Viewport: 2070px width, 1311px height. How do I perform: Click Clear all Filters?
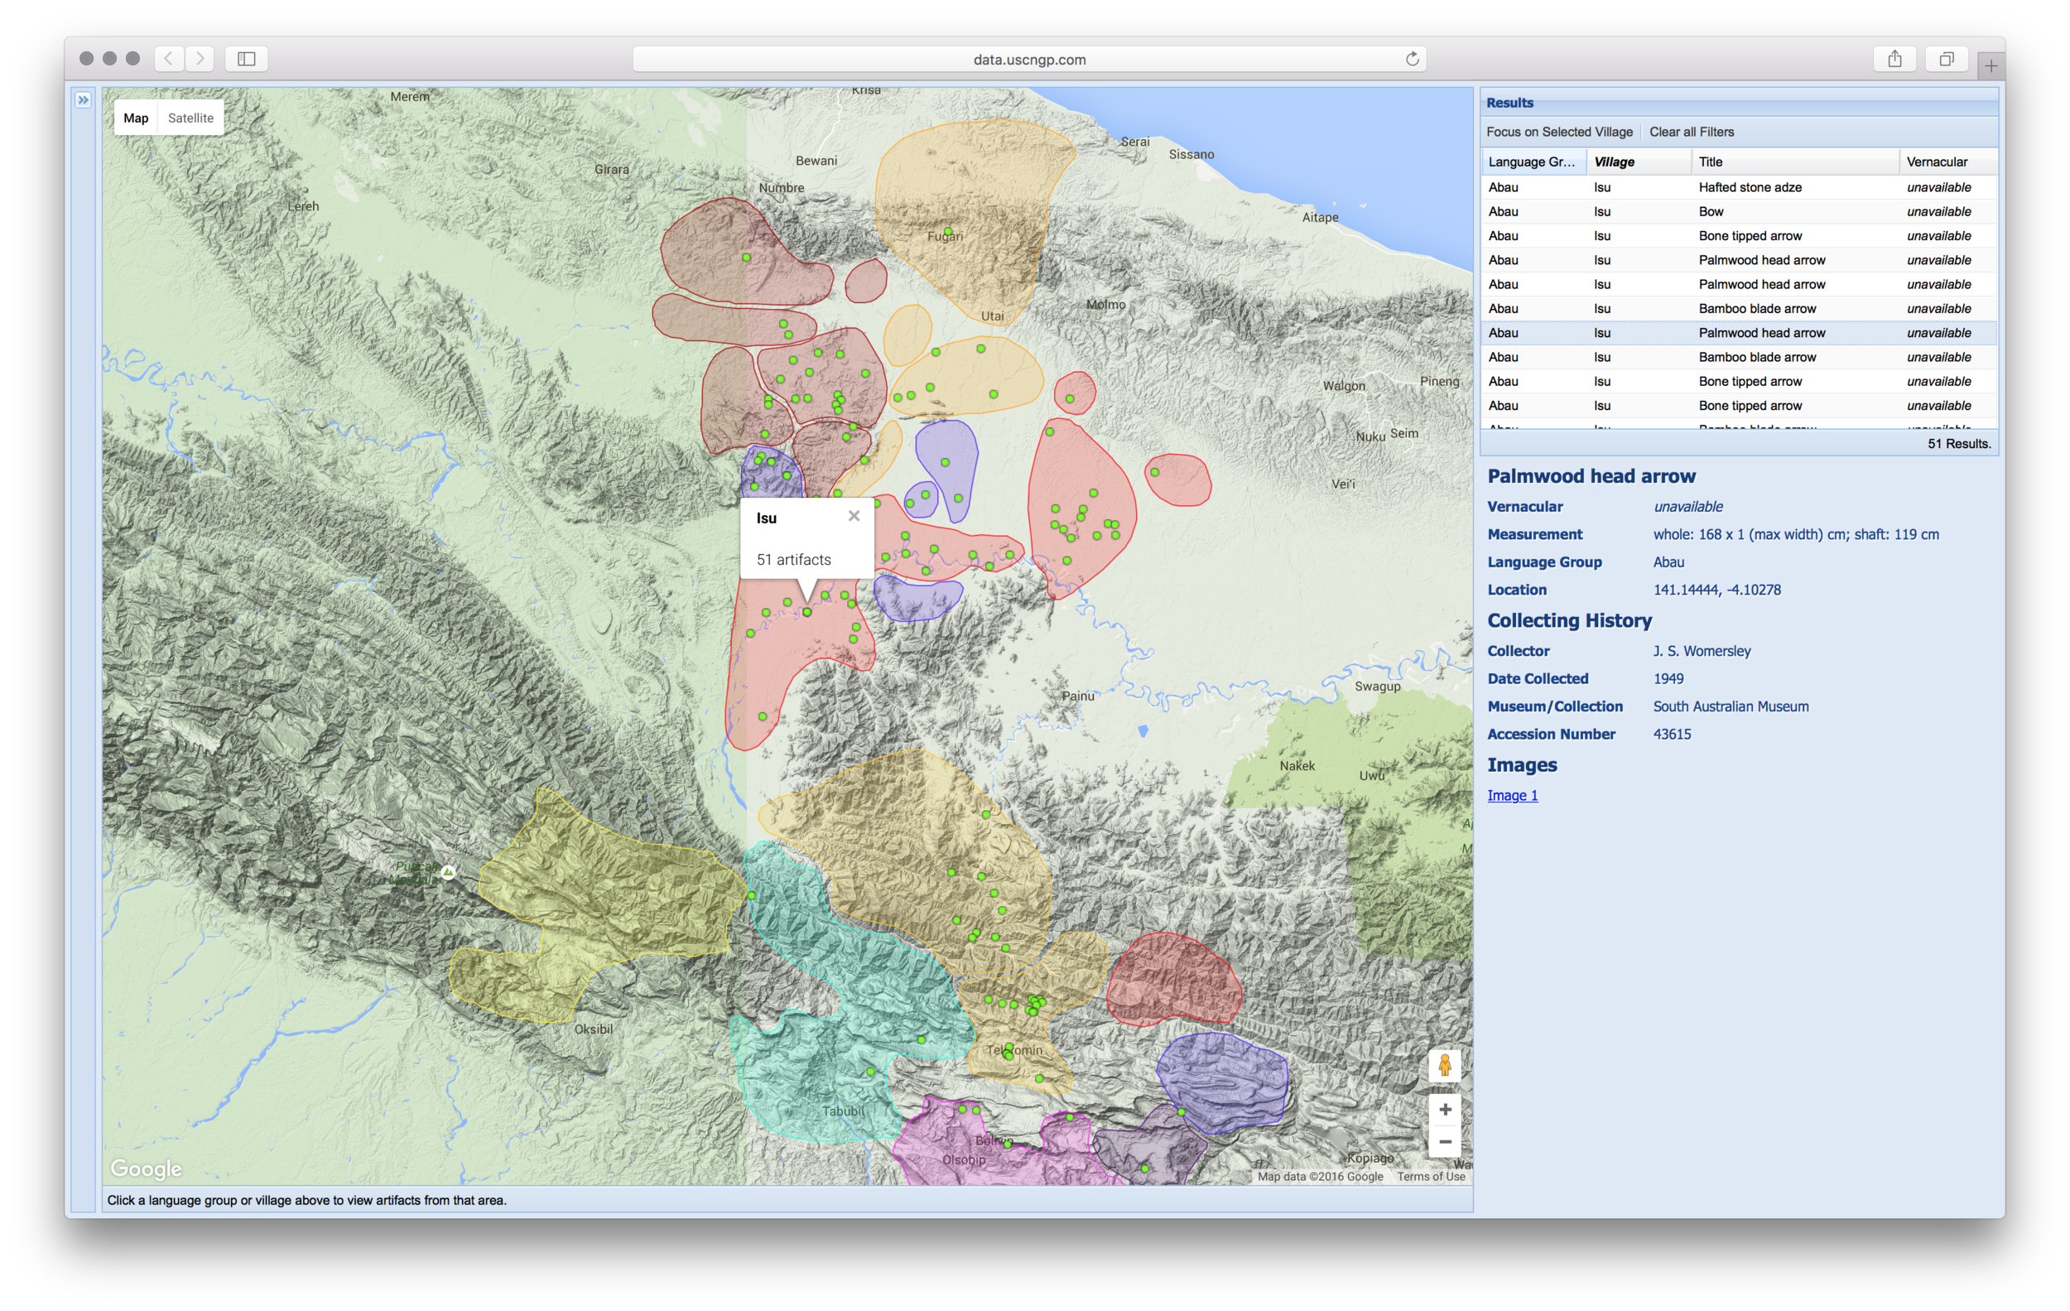pos(1691,132)
